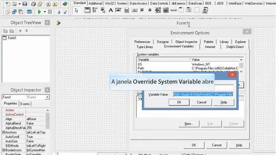Pick the Frames component in palette
Viewport: 276px width, 155px height.
tap(87, 10)
